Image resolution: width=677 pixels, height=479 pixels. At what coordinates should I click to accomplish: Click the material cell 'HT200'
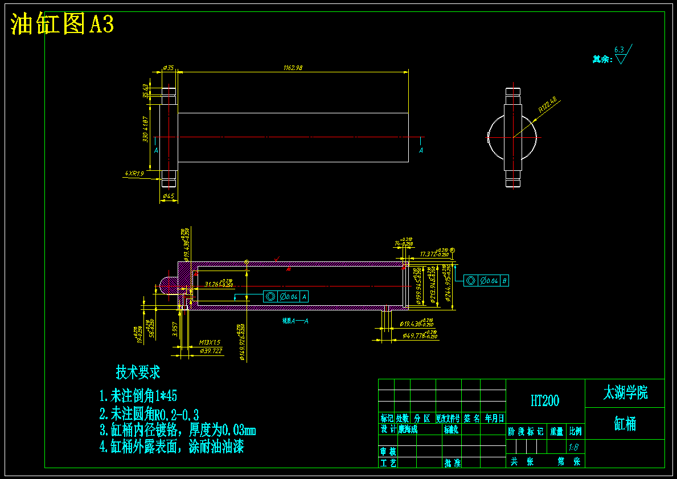click(x=545, y=401)
